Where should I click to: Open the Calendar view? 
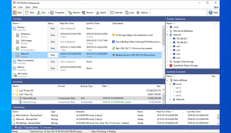(116, 12)
